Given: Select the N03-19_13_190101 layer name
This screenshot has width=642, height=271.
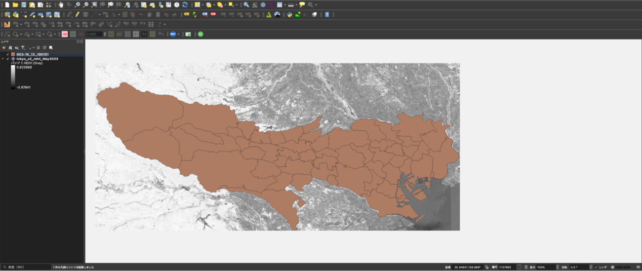Looking at the screenshot, I should pos(32,54).
